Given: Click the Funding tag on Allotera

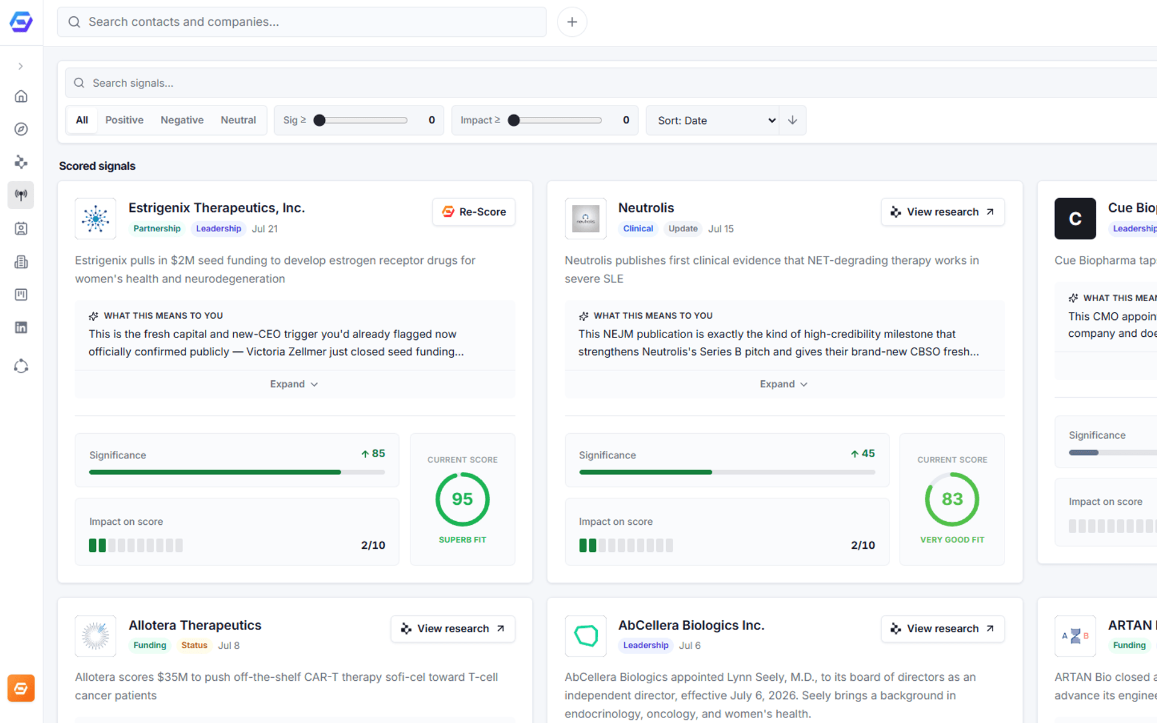Looking at the screenshot, I should point(149,645).
